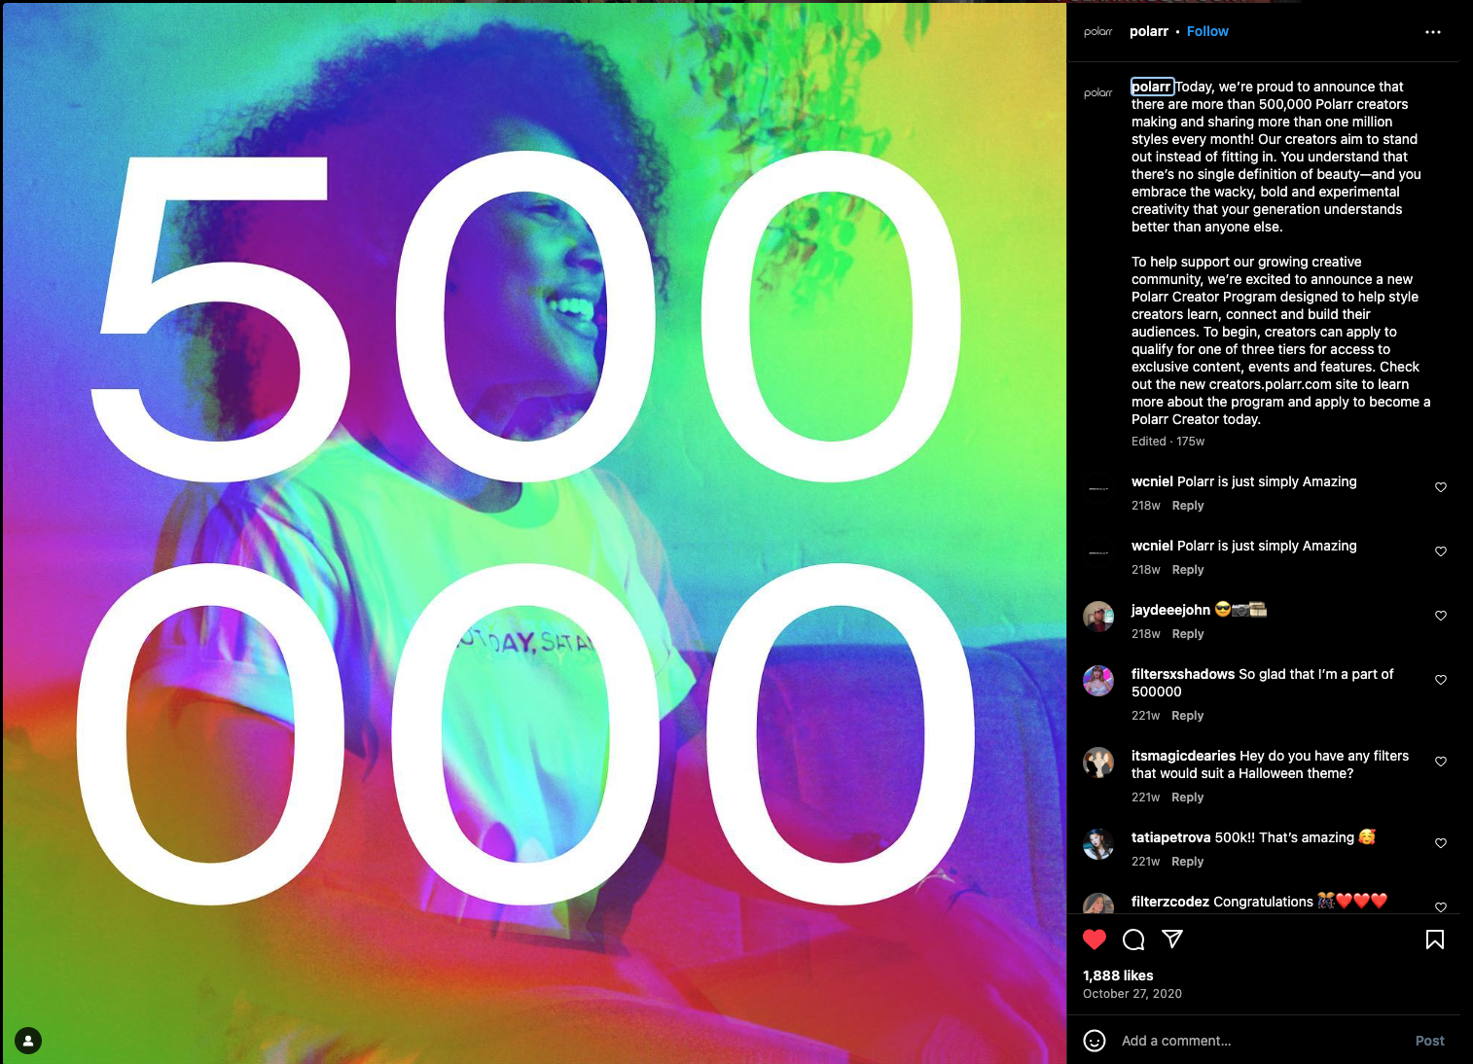This screenshot has width=1473, height=1064.
Task: Open the polarr username at the start of the caption
Action: [1152, 87]
